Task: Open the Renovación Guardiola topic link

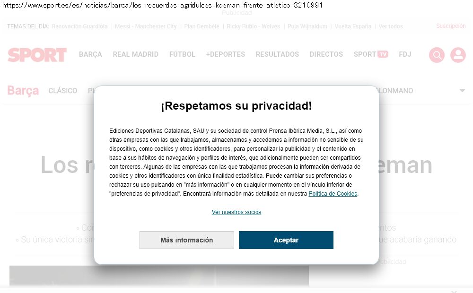Action: coord(79,26)
